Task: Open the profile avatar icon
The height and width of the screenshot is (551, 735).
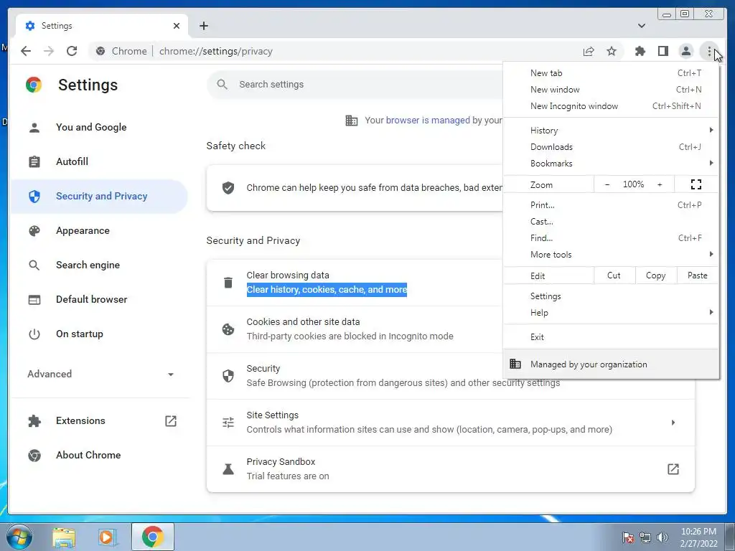Action: pyautogui.click(x=685, y=51)
